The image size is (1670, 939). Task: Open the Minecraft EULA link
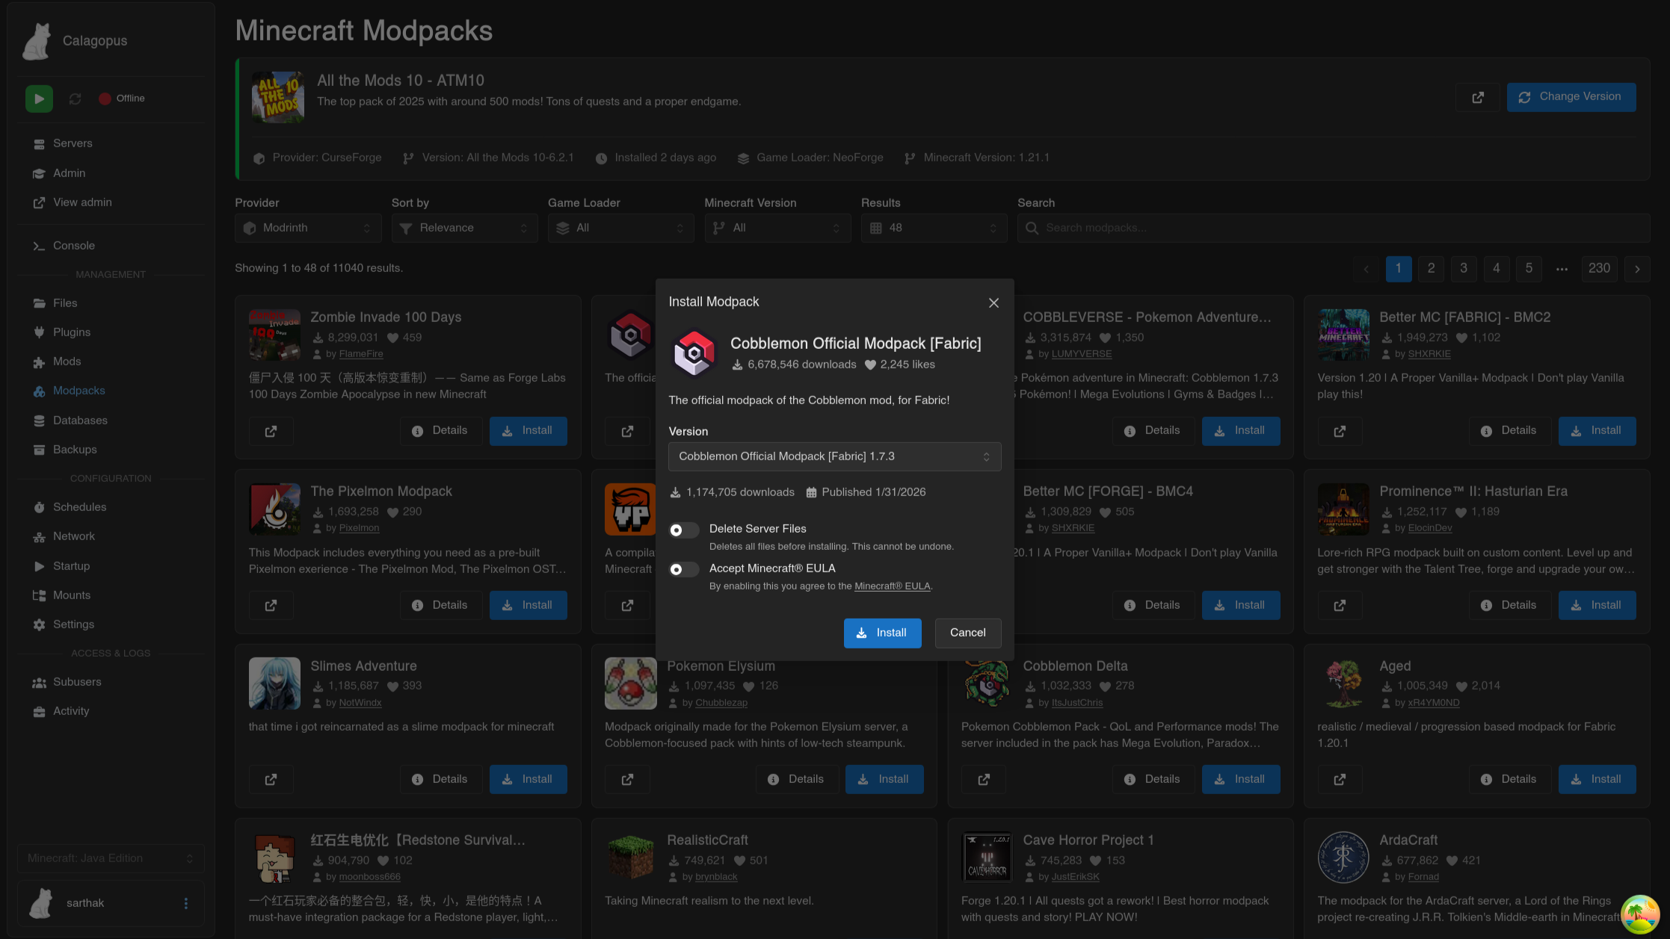click(892, 586)
